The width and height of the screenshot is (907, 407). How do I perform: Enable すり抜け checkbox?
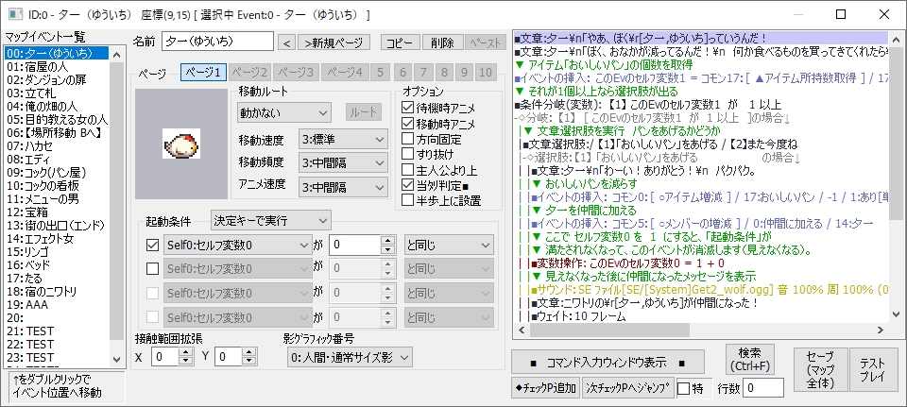[407, 154]
